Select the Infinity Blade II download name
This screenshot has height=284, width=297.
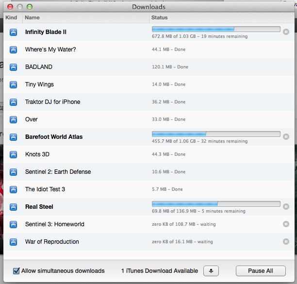[x=46, y=32]
